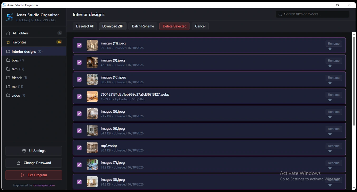The image size is (357, 192).
Task: Uncheck the images (9).jpeg checkbox
Action: 79,63
